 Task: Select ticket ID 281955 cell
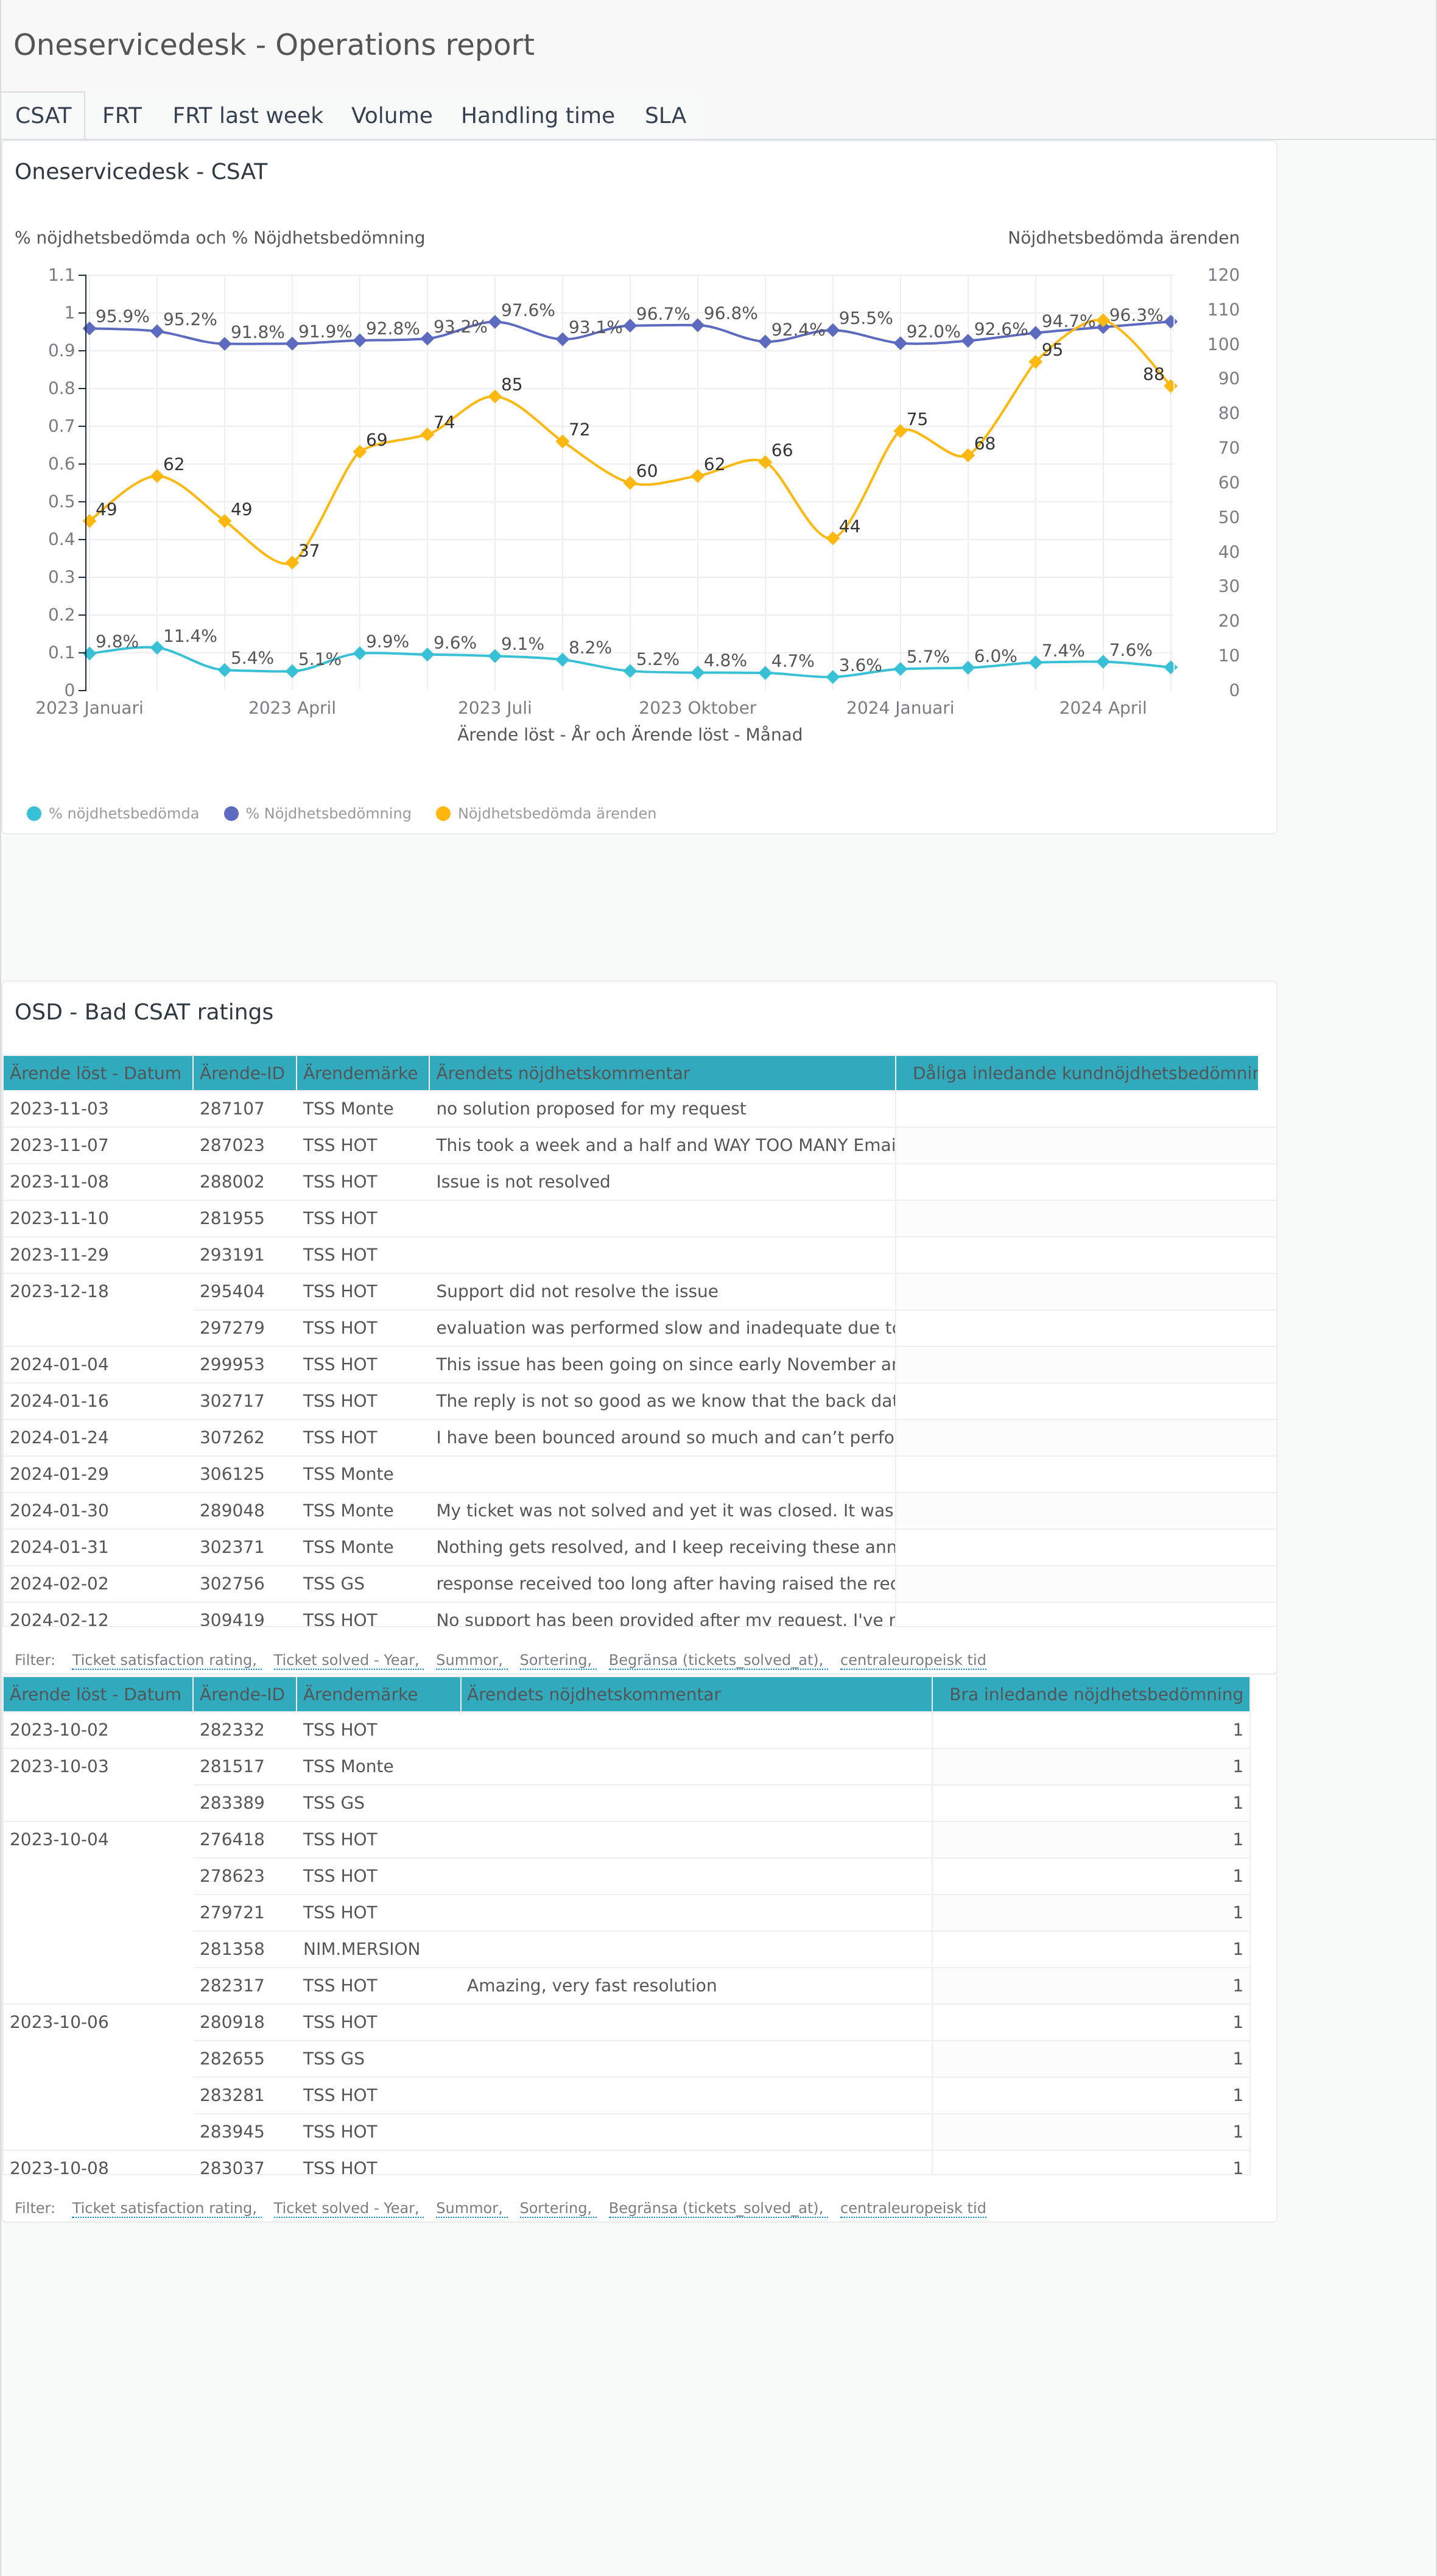click(244, 1218)
